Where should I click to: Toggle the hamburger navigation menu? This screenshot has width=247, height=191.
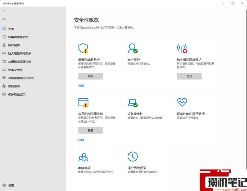(4, 19)
